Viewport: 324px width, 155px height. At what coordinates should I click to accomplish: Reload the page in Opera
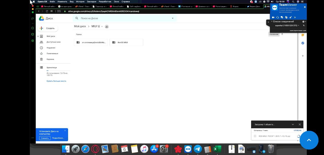(x=47, y=11)
